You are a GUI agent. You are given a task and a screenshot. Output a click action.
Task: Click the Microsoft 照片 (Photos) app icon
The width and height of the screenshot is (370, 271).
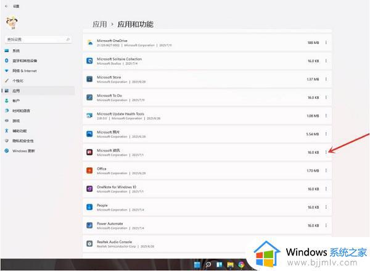89,134
